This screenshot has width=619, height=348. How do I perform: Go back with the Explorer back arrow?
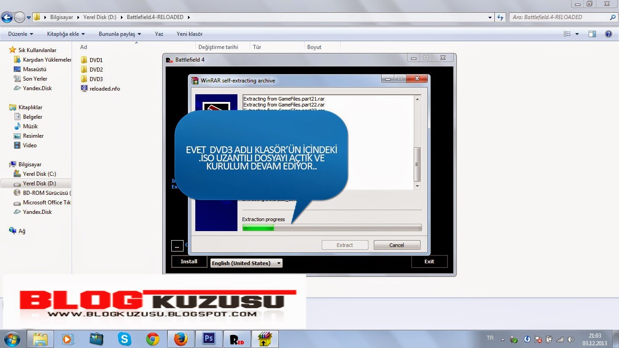(x=7, y=17)
